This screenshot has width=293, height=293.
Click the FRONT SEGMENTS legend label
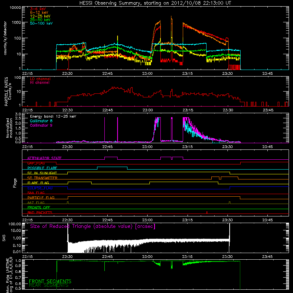click(x=50, y=281)
